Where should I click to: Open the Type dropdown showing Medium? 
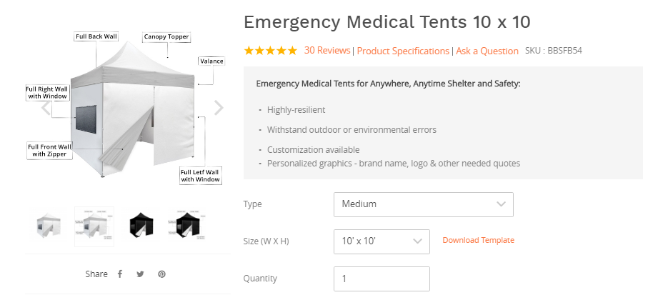pyautogui.click(x=423, y=204)
